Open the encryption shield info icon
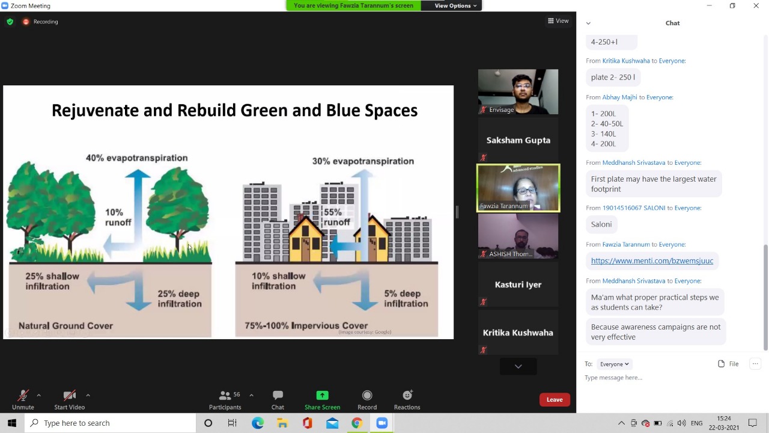The height and width of the screenshot is (433, 769). pos(10,22)
